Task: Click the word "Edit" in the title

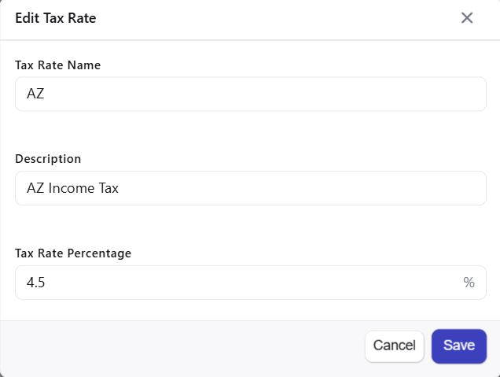Action: [x=28, y=18]
